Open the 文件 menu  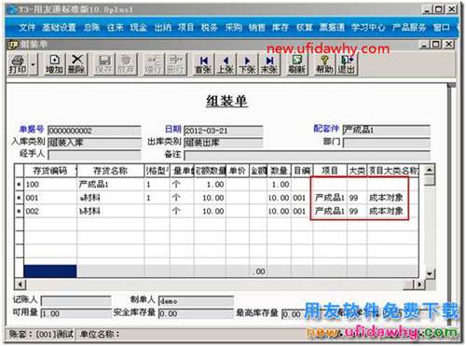click(27, 27)
